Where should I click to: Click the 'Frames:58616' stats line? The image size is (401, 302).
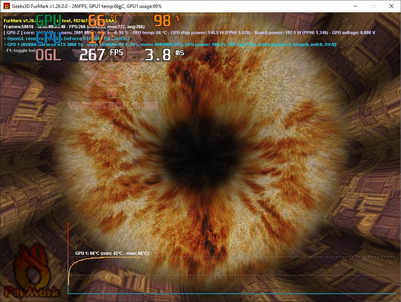click(x=74, y=27)
